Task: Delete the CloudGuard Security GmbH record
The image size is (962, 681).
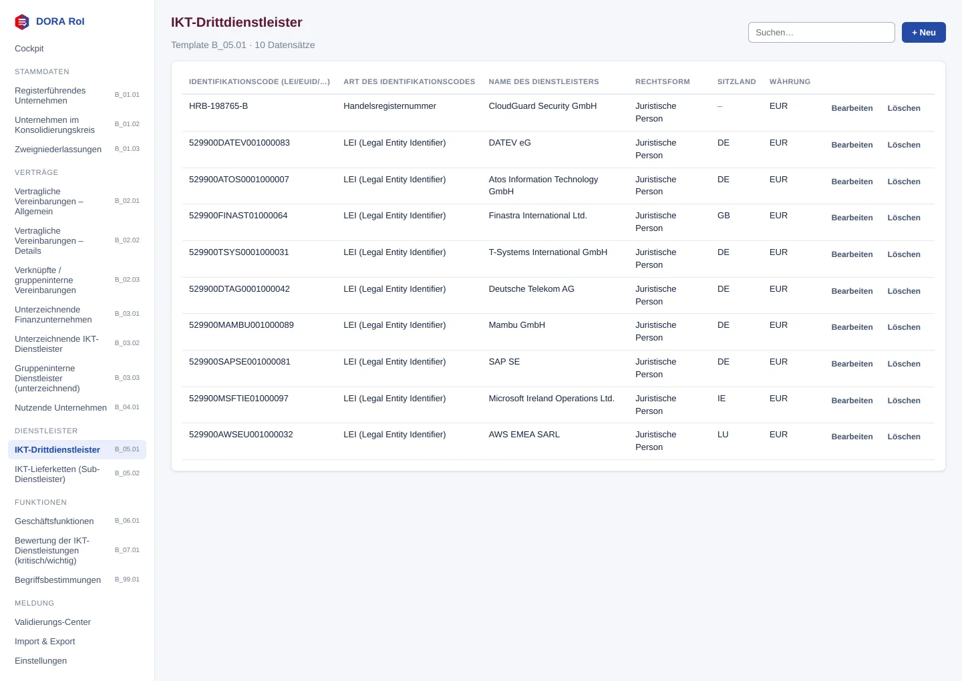Action: coord(904,108)
